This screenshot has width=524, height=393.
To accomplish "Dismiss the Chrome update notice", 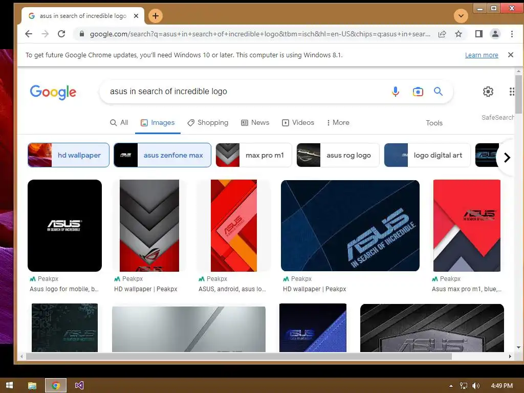I will click(x=511, y=55).
